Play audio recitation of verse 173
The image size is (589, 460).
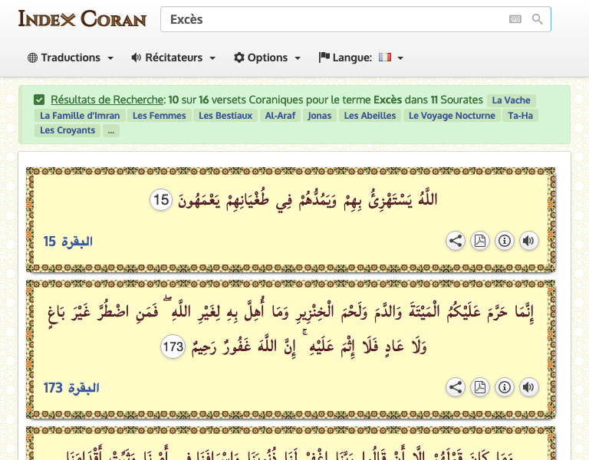528,387
